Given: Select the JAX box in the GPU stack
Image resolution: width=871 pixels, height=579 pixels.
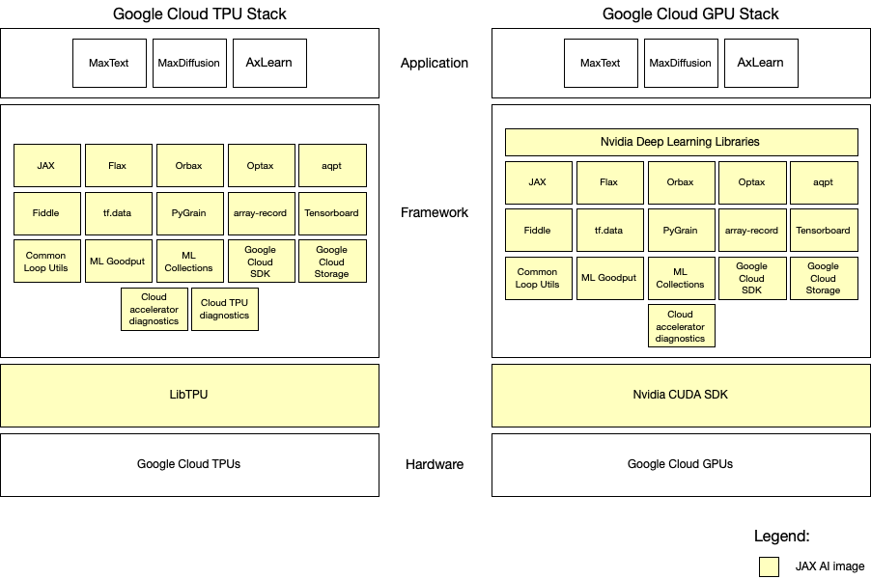Looking at the screenshot, I should [x=538, y=182].
